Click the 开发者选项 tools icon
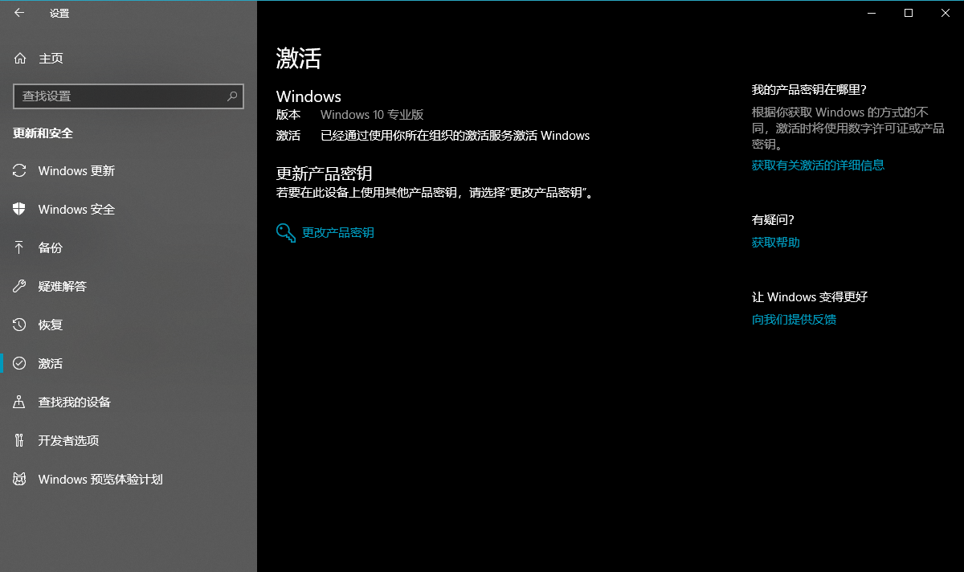964x572 pixels. [x=20, y=440]
